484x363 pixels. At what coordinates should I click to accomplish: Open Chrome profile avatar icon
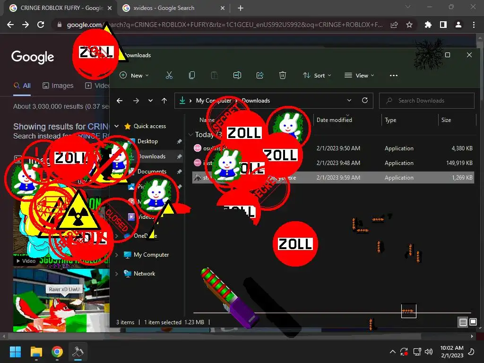[458, 25]
